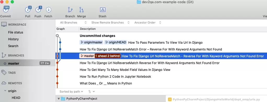Select commit How To Get Many To Many
Screen dimensions: 267x102
tap(161, 70)
